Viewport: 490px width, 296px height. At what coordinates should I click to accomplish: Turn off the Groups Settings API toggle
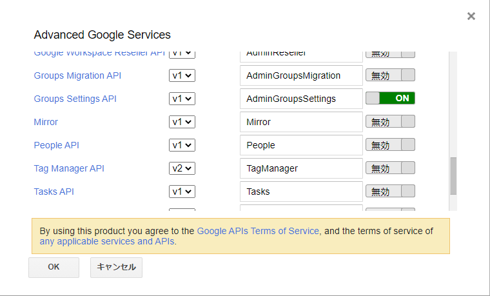tap(390, 98)
